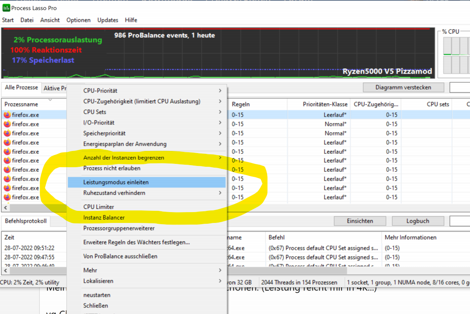Image resolution: width=470 pixels, height=314 pixels.
Task: Expand Anzahl der Instanzen begrenzen submenu
Action: (x=147, y=158)
